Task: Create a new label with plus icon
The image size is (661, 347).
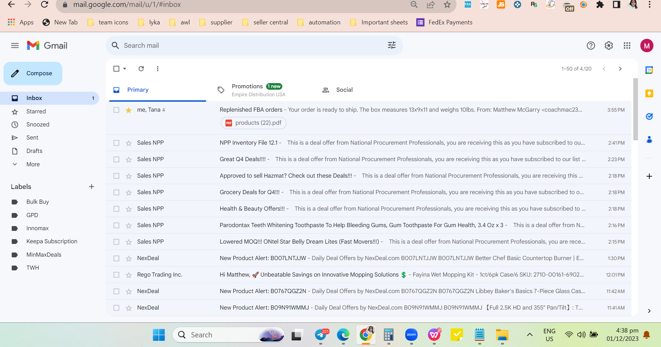Action: (x=92, y=187)
